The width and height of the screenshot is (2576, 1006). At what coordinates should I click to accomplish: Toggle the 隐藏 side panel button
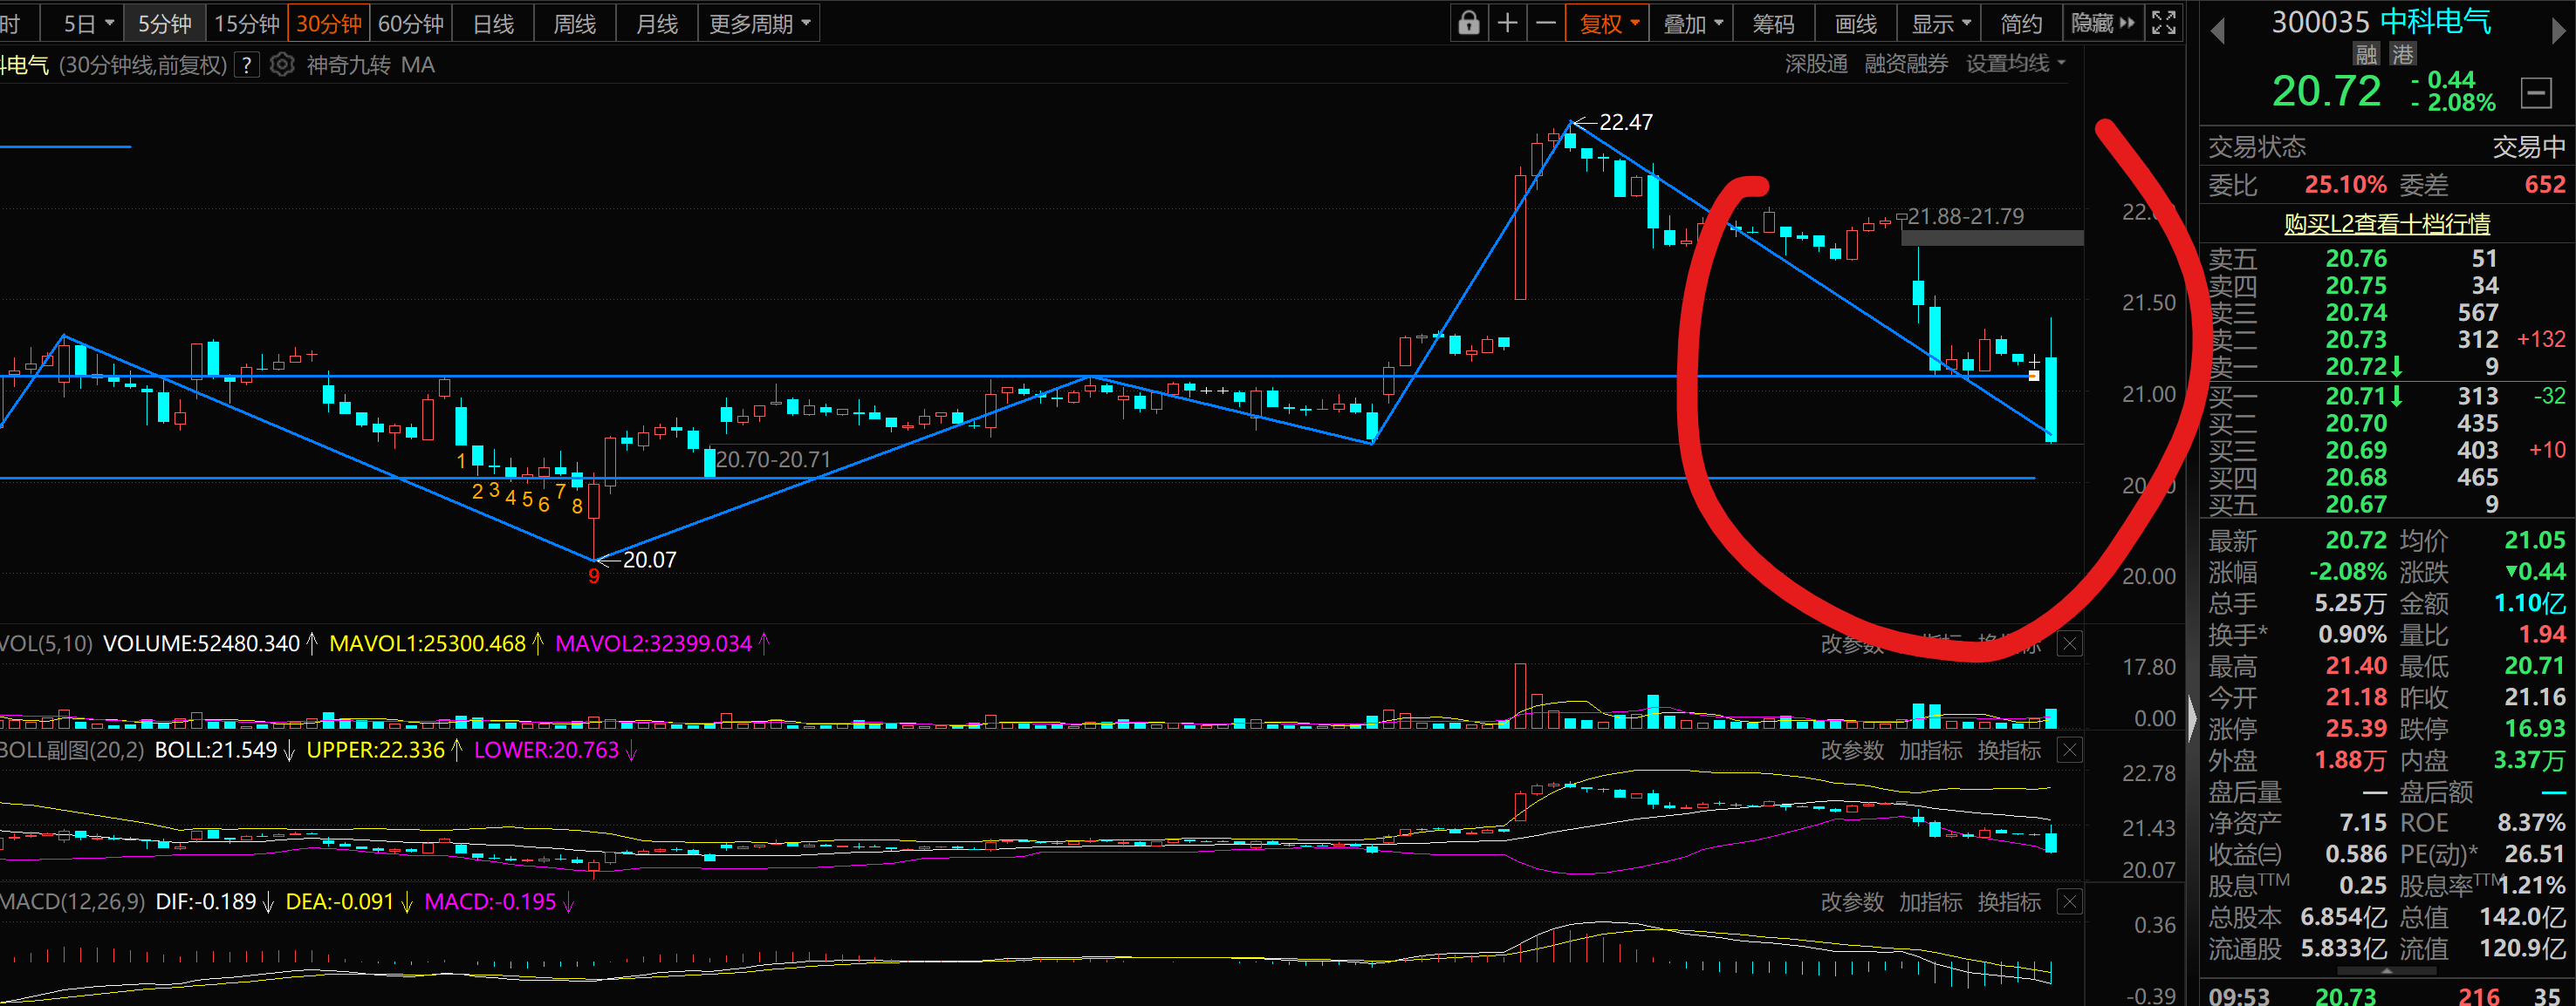point(2102,23)
